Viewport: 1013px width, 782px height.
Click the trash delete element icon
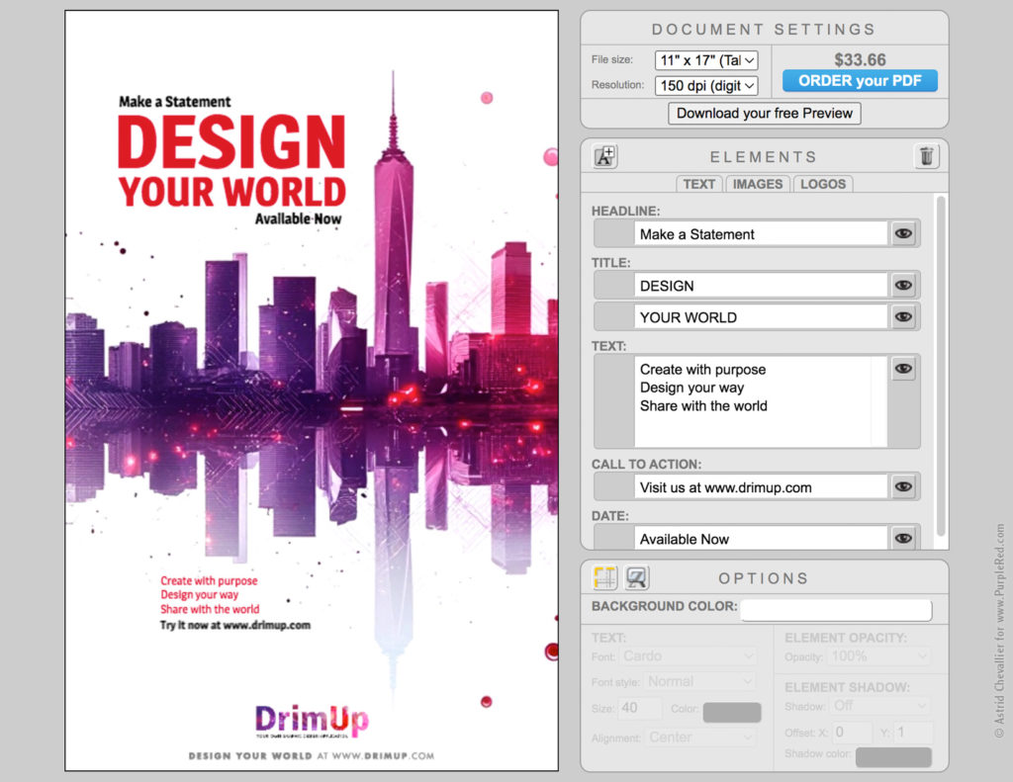click(x=926, y=156)
